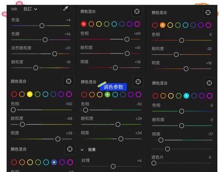Choose aqua circle in the red-selected color mix
The width and height of the screenshot is (223, 172).
[114, 24]
